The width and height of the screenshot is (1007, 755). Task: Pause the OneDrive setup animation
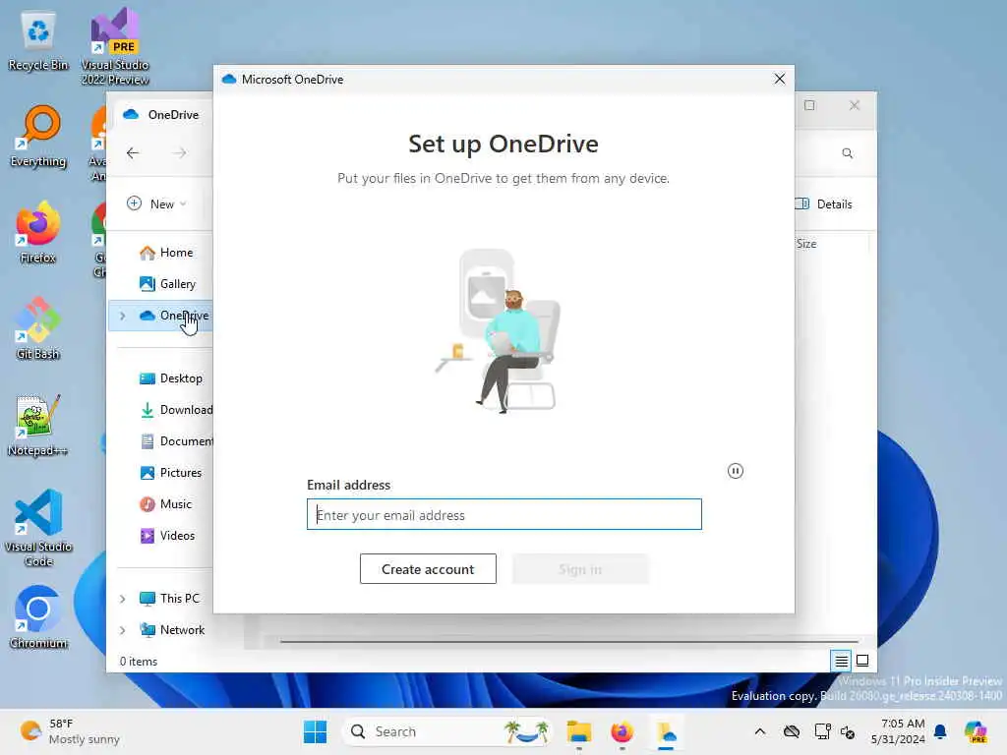pyautogui.click(x=736, y=471)
